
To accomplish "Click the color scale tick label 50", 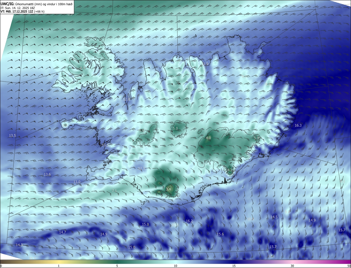I will coord(349,266).
